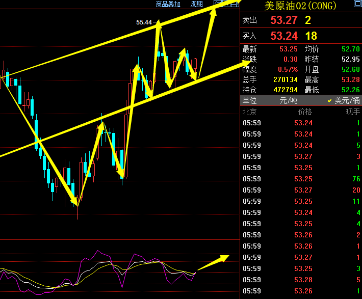
Task: Select the trade row with volume 76
Action: click(301, 179)
